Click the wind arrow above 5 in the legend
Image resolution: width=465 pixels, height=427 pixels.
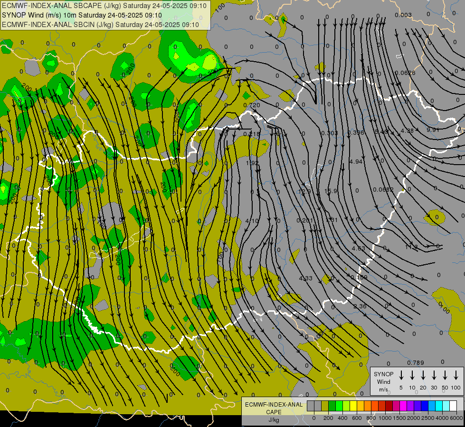pos(401,375)
